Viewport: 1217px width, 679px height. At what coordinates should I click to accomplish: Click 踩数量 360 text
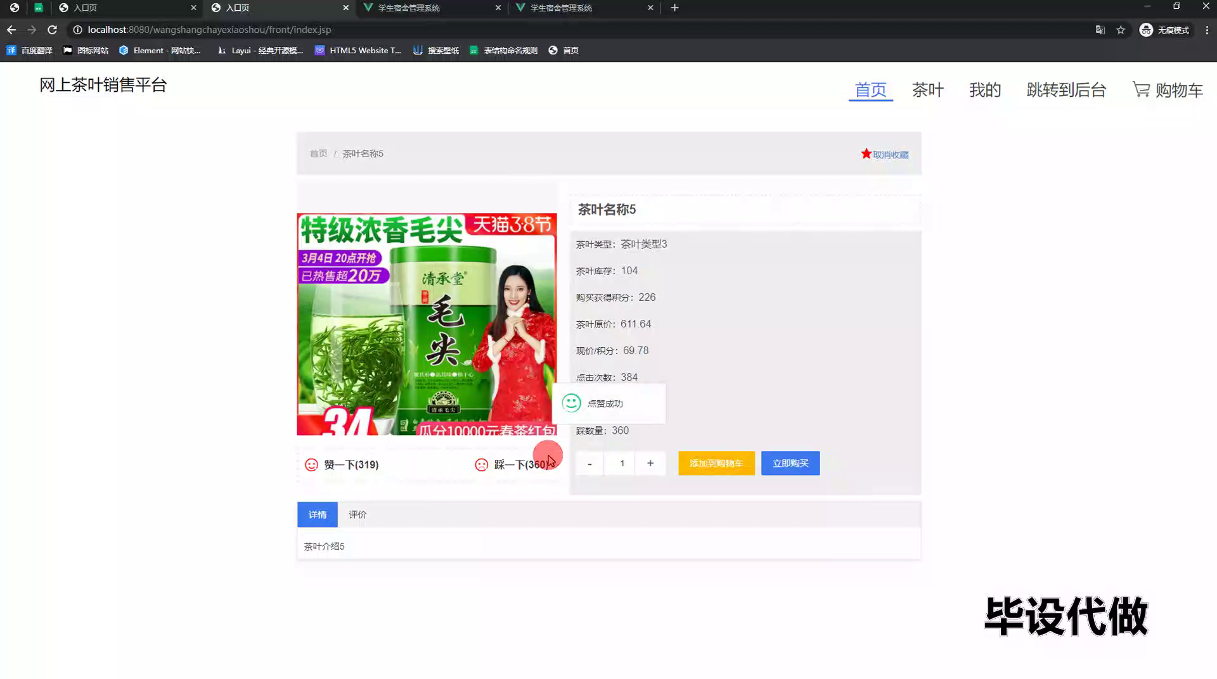(602, 430)
